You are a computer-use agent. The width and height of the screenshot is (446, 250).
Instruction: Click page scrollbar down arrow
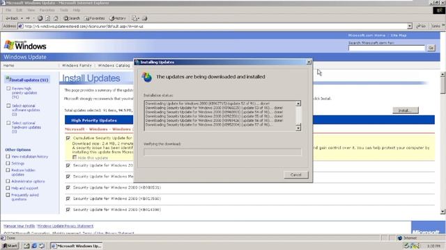click(x=443, y=211)
